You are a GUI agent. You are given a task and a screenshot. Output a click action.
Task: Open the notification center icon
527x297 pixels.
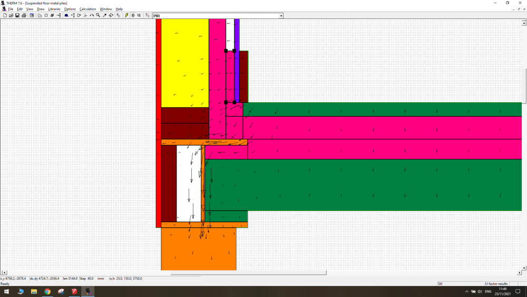point(518,291)
